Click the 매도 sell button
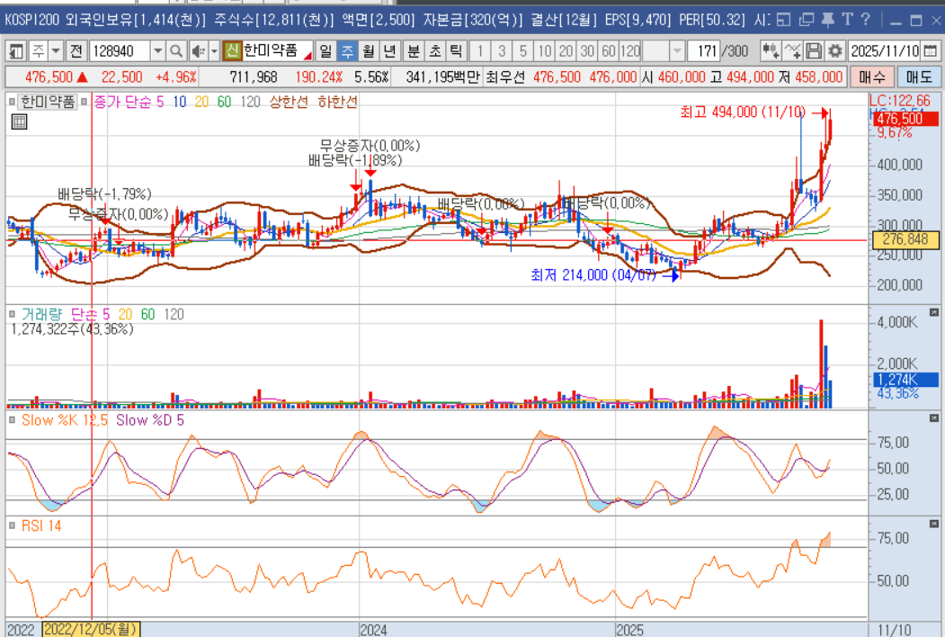The image size is (945, 637). (919, 77)
